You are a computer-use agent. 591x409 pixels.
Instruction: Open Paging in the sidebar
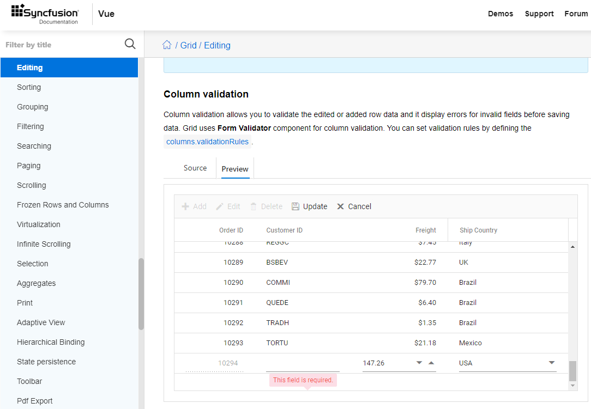tap(29, 166)
